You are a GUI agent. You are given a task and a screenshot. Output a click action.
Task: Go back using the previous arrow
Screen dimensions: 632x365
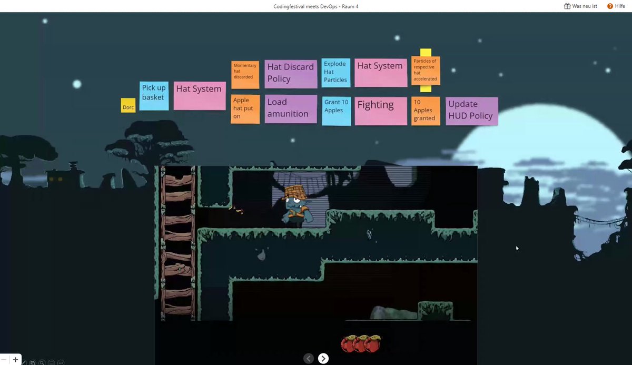click(x=308, y=358)
